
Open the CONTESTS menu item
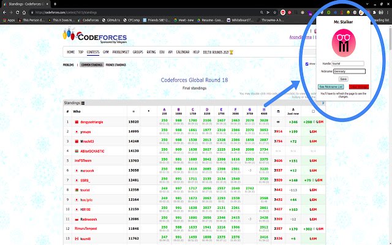pyautogui.click(x=93, y=52)
